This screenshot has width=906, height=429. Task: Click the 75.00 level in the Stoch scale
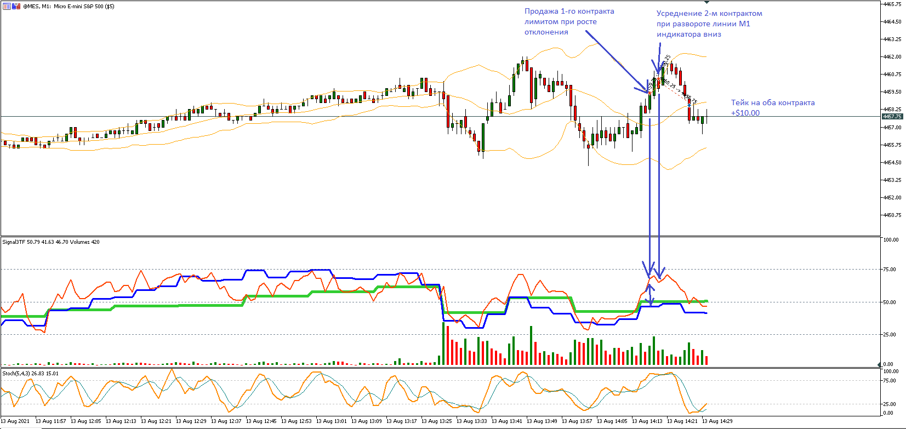coord(891,381)
